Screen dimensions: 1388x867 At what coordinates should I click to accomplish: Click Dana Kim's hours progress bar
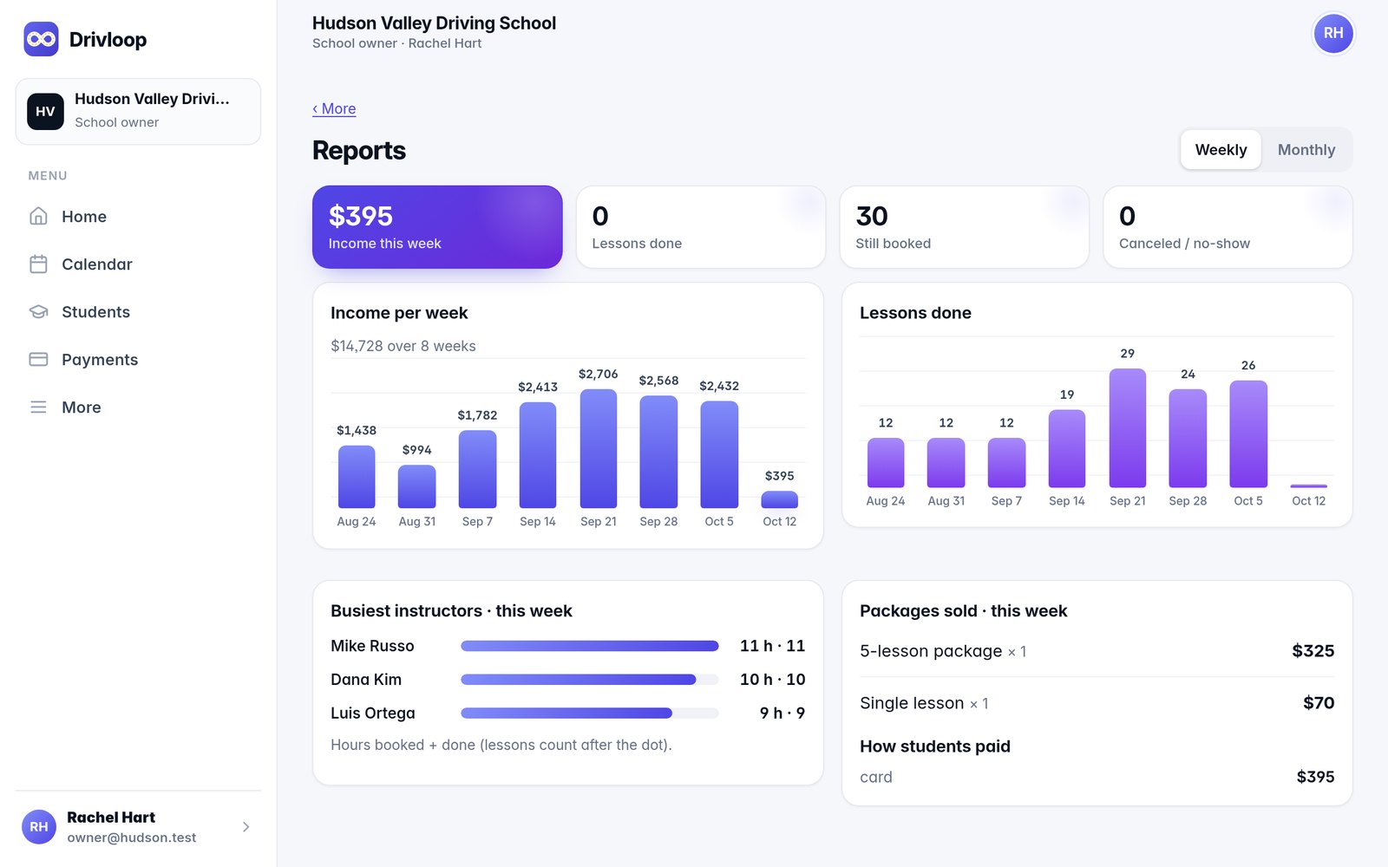click(x=590, y=680)
